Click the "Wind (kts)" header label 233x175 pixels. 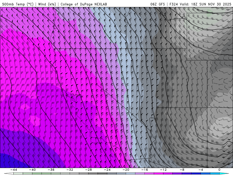(x=47, y=4)
